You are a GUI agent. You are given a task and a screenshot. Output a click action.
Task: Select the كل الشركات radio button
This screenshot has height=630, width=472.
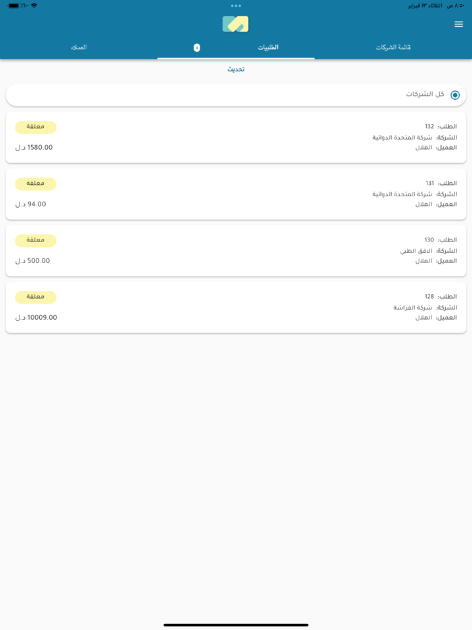point(456,95)
